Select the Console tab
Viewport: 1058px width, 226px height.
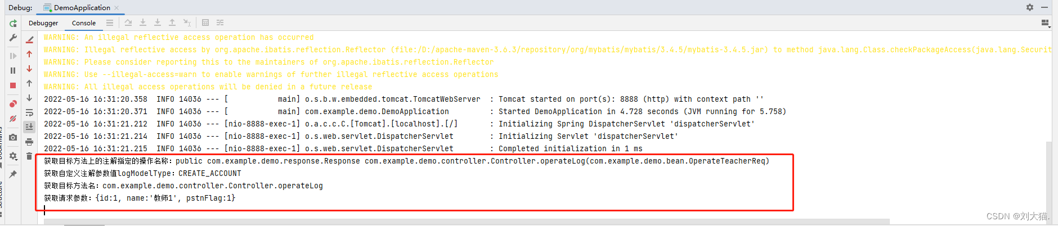[84, 23]
